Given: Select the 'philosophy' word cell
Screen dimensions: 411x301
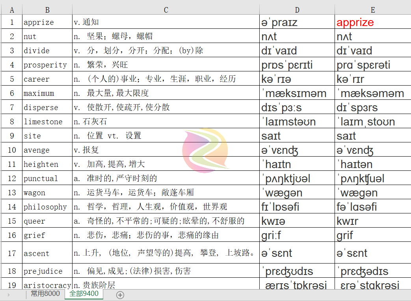Looking at the screenshot, I should 47,206.
